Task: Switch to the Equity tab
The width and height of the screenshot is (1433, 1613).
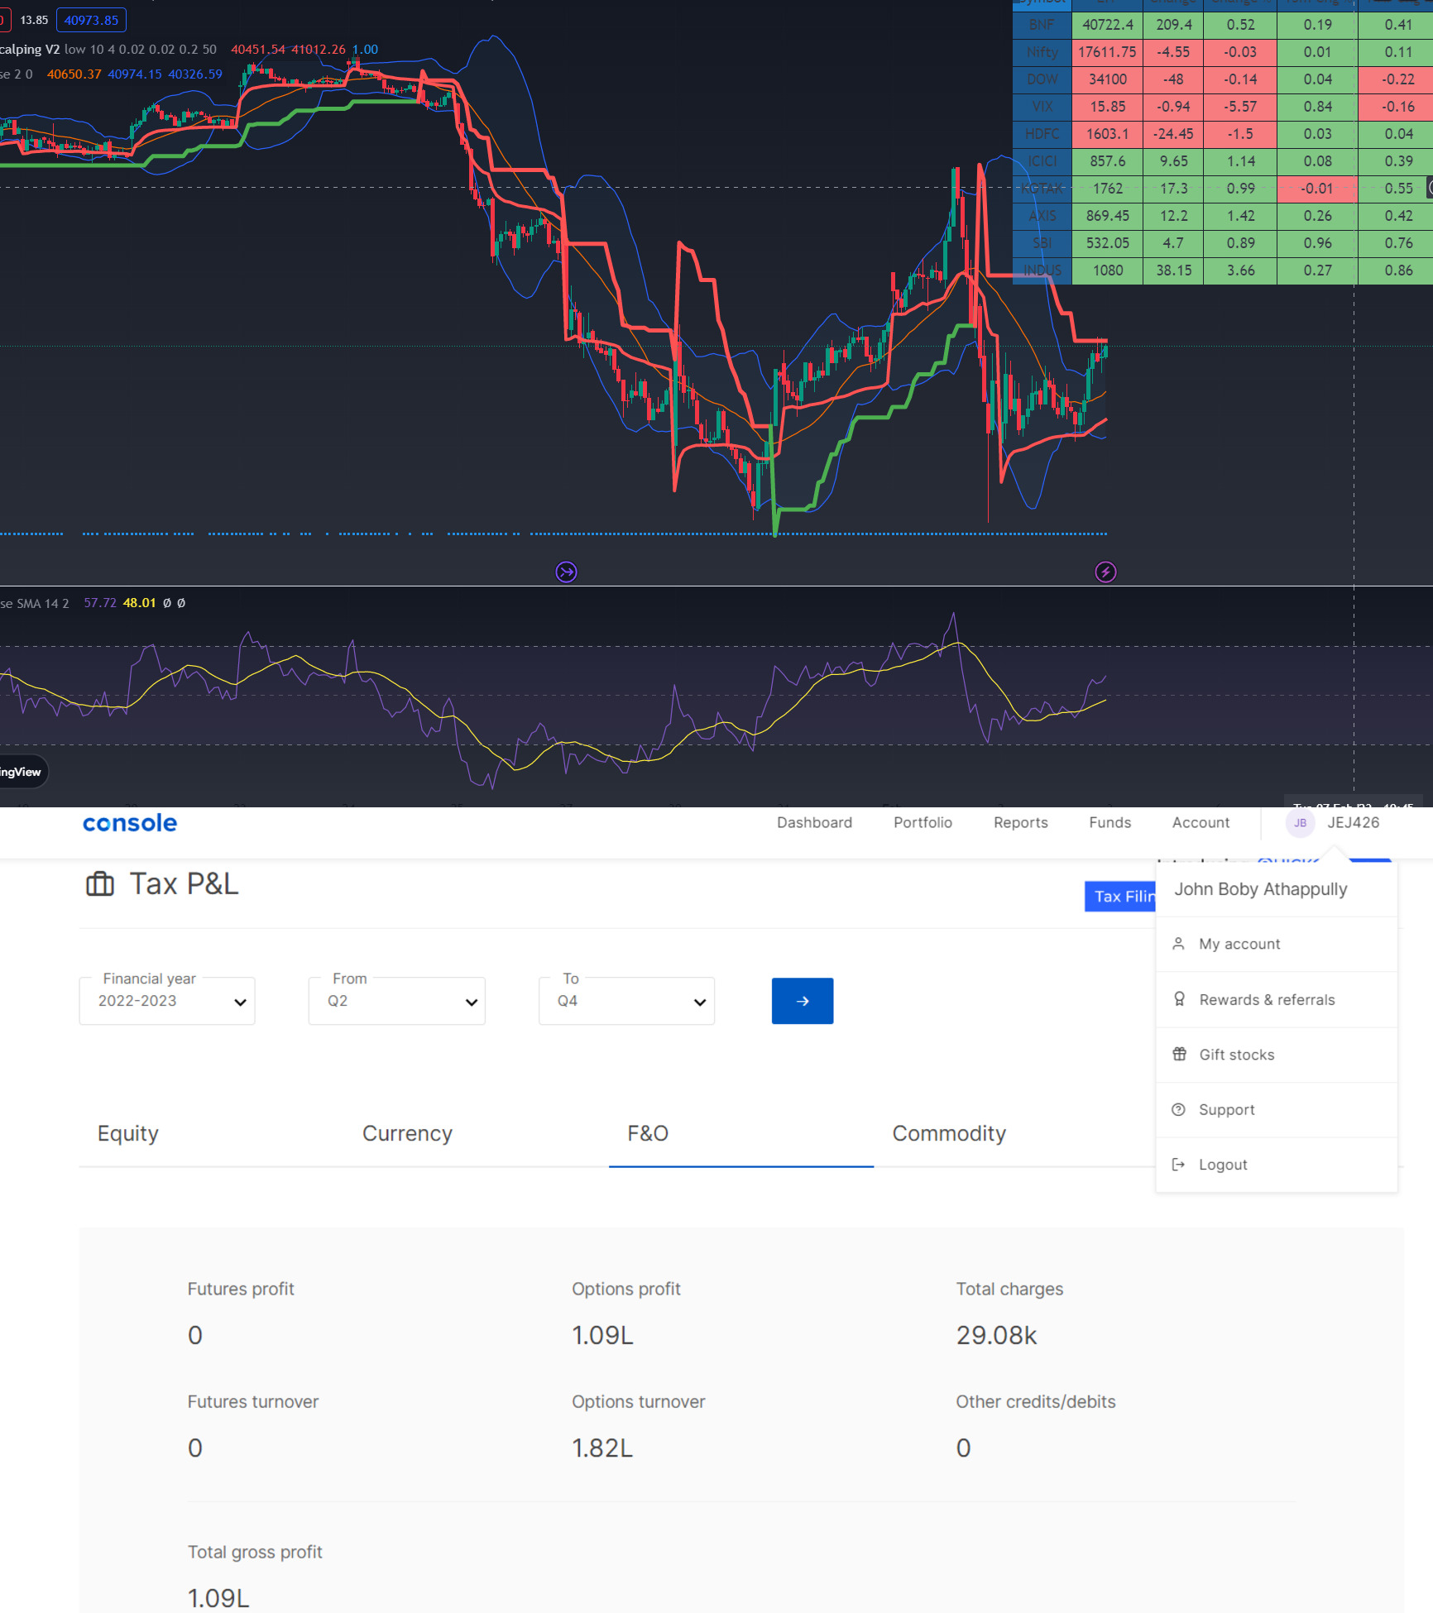Action: click(127, 1133)
